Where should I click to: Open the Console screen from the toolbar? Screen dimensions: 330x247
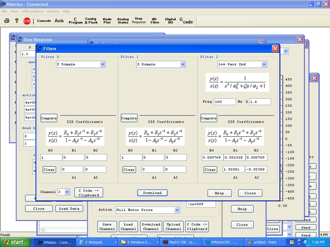44,21
